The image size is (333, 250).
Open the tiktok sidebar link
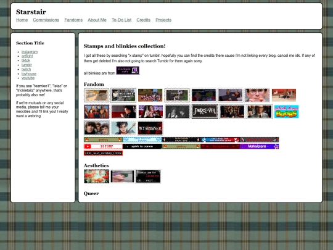pos(26,60)
